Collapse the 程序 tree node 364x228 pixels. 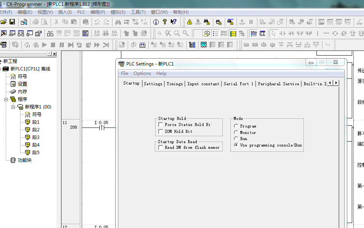click(x=6, y=99)
